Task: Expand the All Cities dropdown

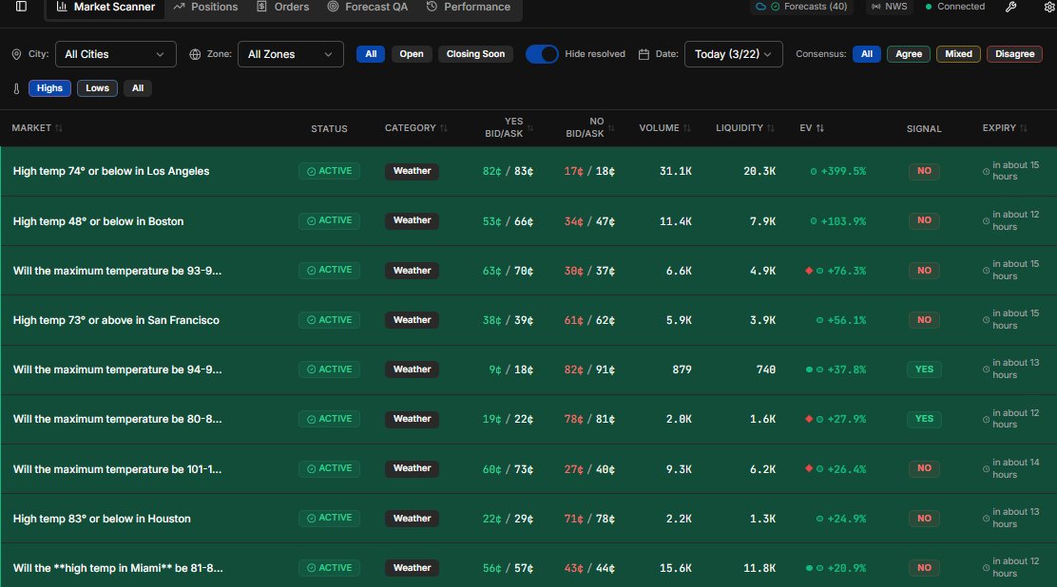Action: (x=115, y=54)
